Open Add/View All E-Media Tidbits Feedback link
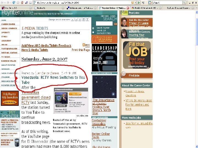The image size is (198, 148). 46,45
